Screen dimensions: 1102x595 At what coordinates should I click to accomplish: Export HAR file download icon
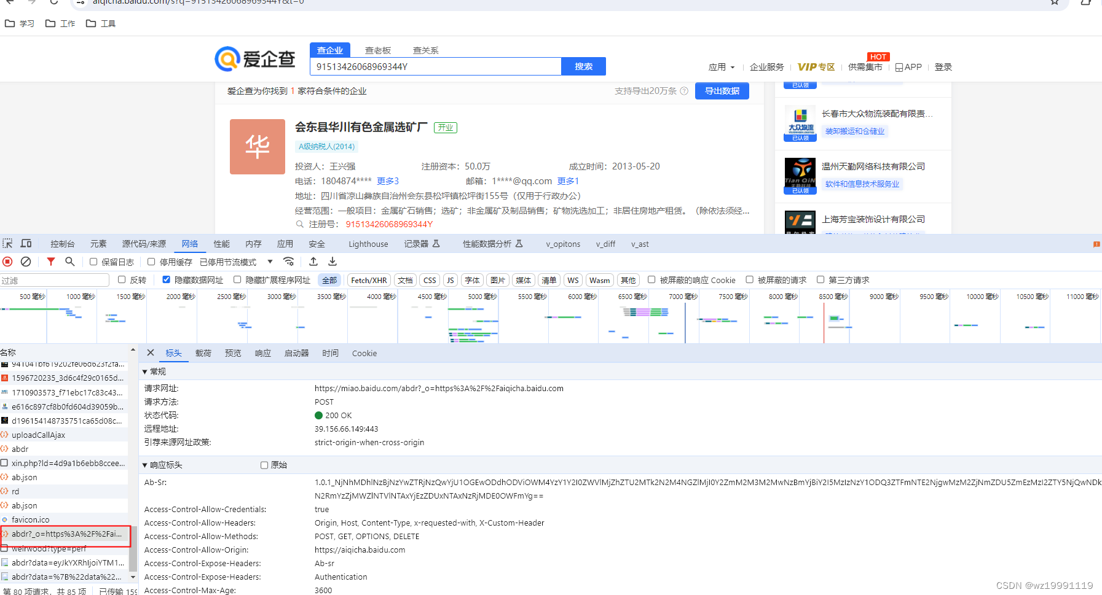pyautogui.click(x=333, y=262)
